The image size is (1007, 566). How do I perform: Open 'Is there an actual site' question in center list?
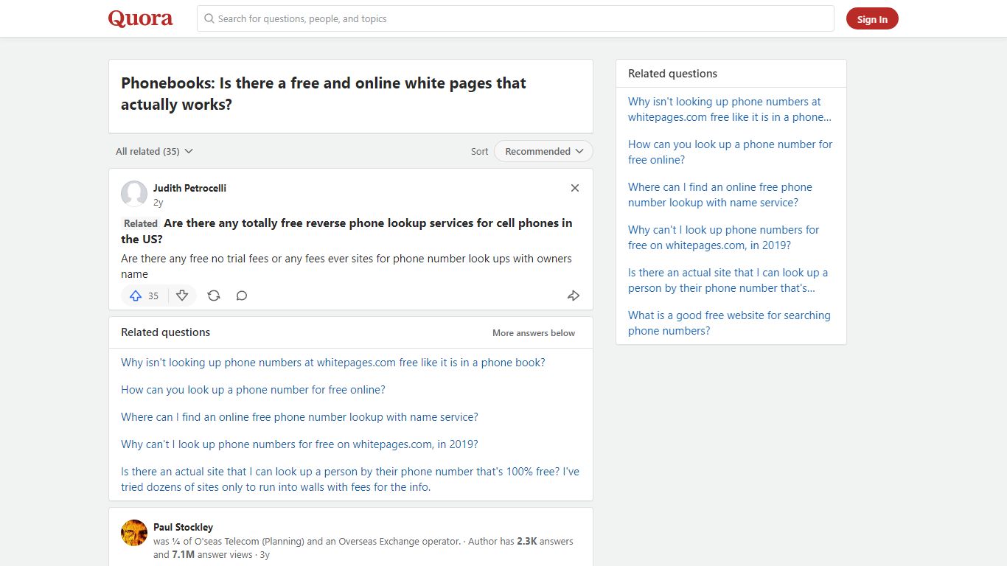click(x=350, y=479)
